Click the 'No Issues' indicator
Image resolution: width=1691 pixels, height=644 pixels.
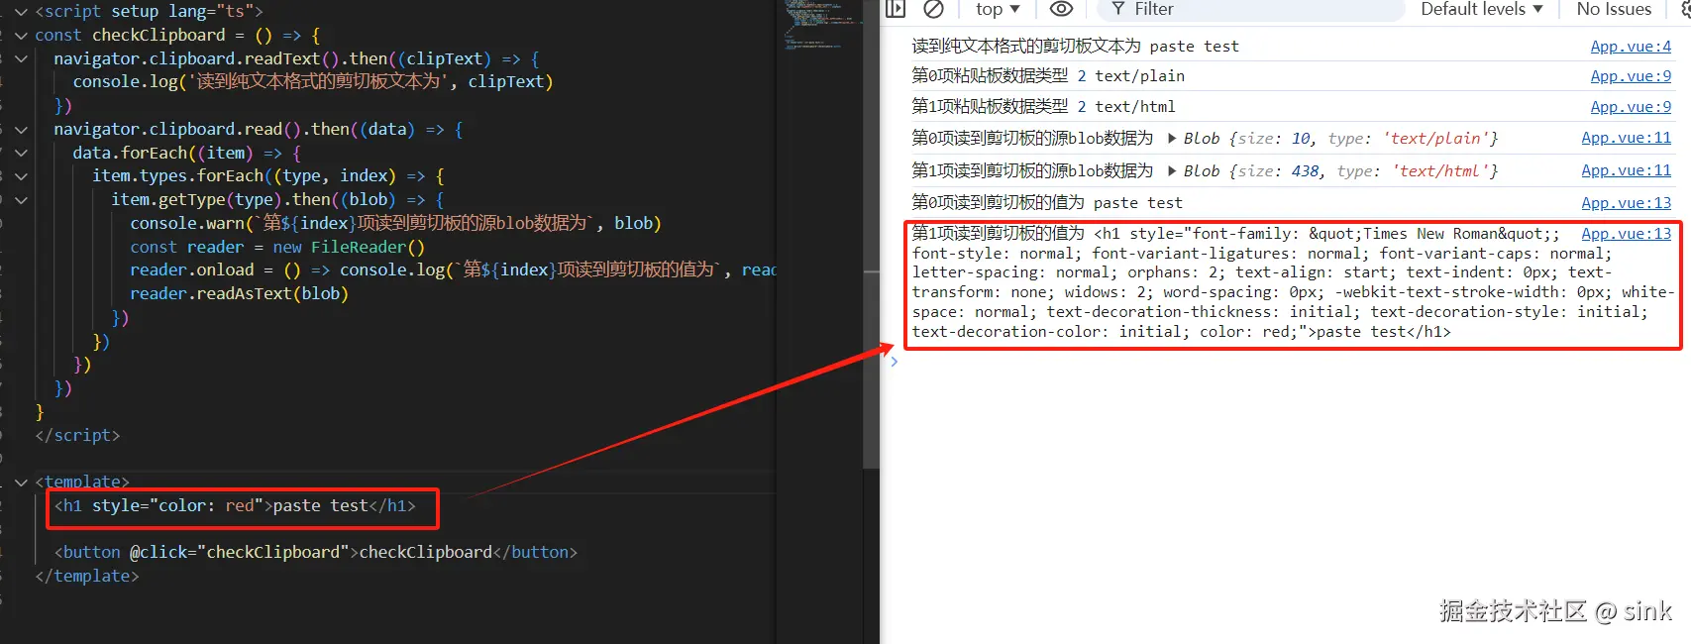(x=1614, y=9)
